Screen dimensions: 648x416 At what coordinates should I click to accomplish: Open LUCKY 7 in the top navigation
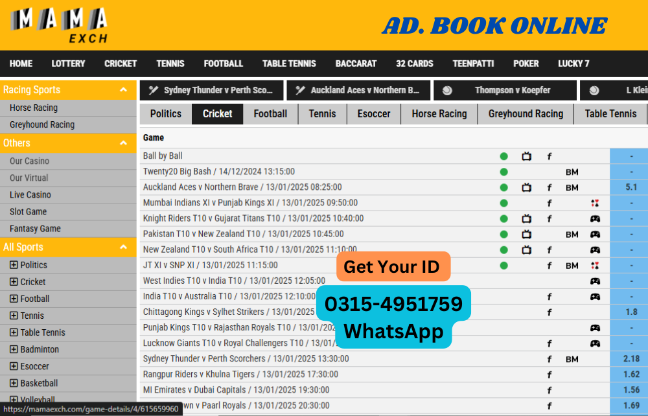(573, 64)
